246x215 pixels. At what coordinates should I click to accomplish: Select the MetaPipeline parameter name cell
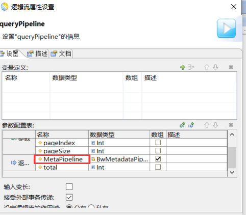pos(62,159)
